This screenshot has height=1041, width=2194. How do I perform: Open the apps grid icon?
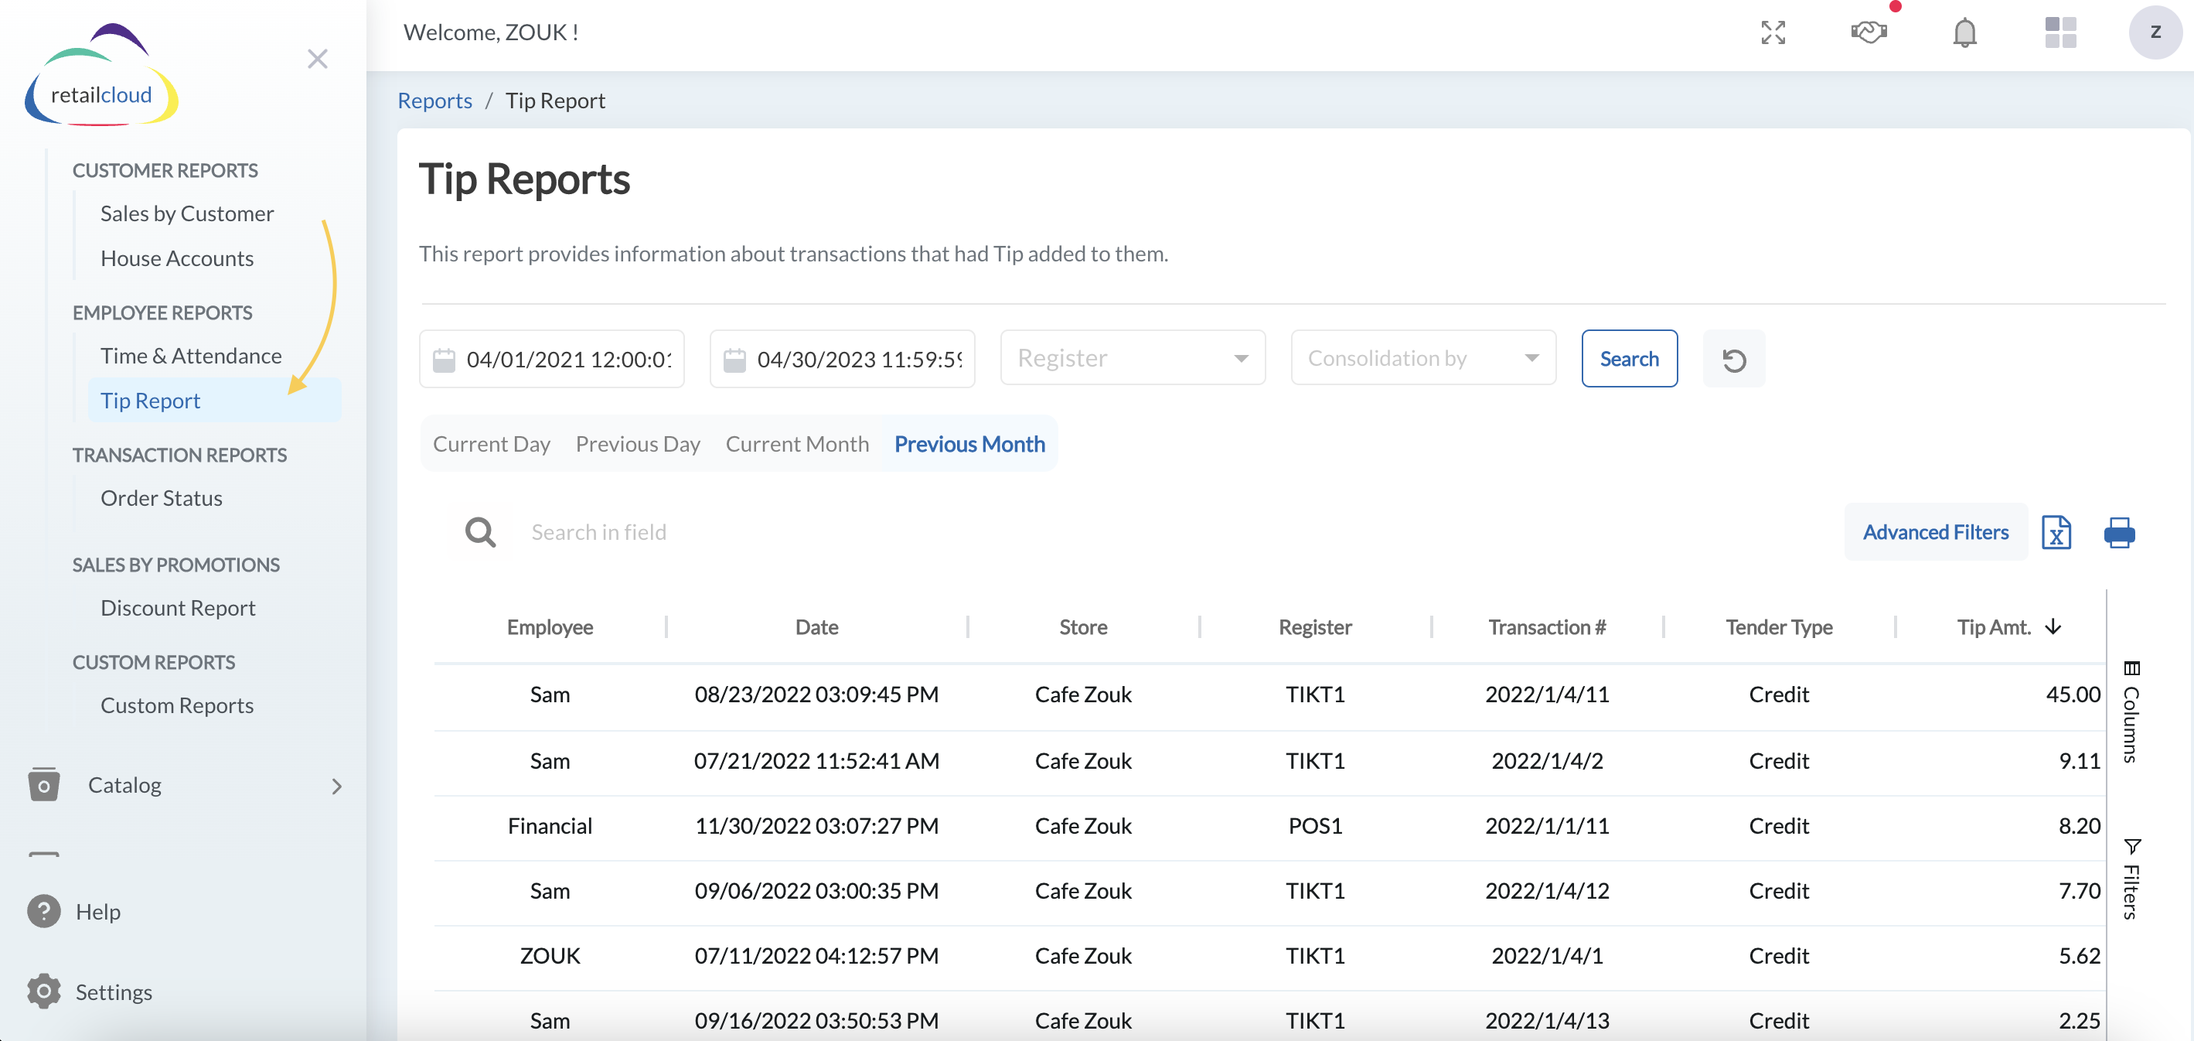(x=2059, y=32)
